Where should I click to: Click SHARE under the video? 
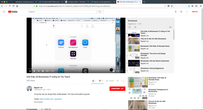110,81
